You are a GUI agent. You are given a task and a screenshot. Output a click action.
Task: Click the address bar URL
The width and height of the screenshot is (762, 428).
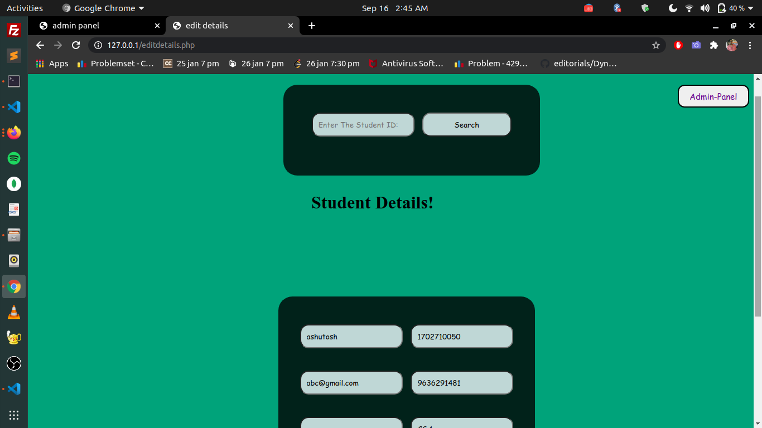(x=151, y=45)
